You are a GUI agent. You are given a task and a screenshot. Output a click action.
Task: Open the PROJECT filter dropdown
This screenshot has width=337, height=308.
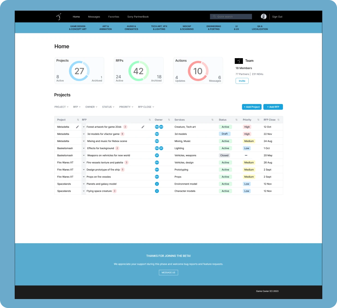[x=61, y=107]
